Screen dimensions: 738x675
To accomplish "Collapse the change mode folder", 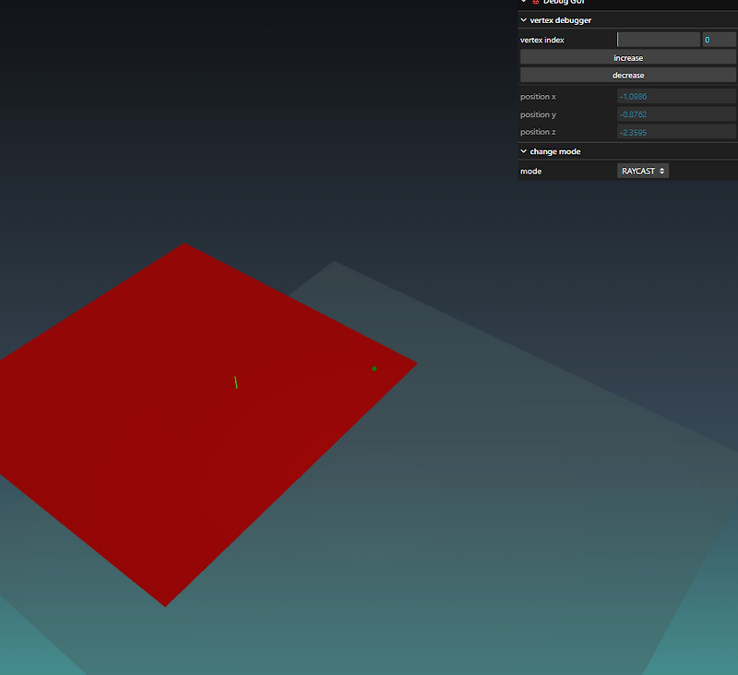I will (628, 151).
